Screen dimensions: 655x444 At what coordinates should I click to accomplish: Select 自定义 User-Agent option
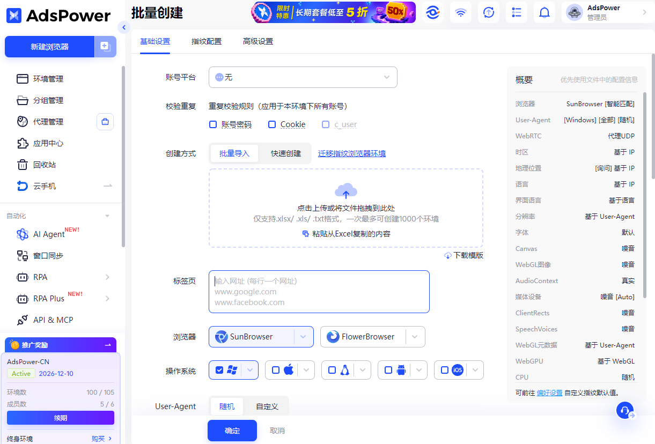click(x=267, y=406)
